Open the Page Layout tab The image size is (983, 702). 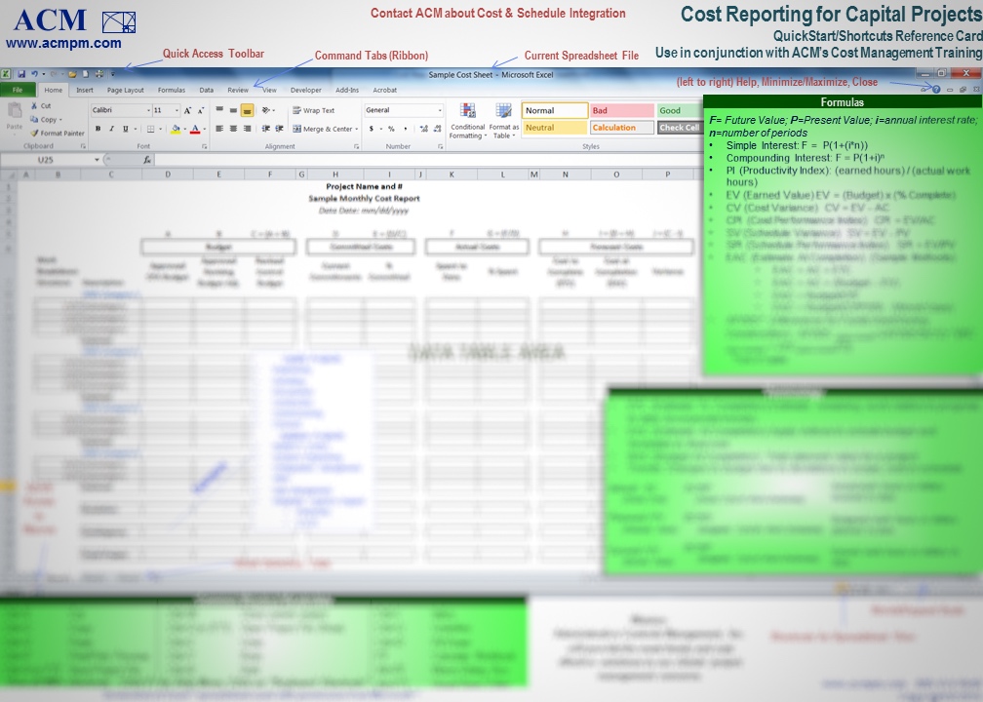126,91
